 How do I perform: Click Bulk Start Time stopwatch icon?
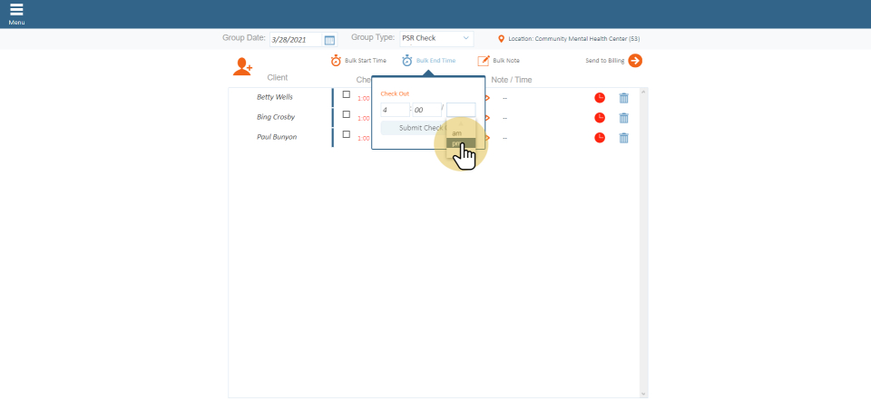pos(336,61)
